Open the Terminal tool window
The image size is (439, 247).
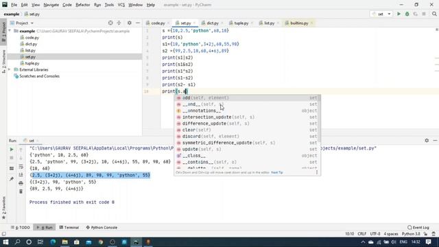click(x=69, y=227)
